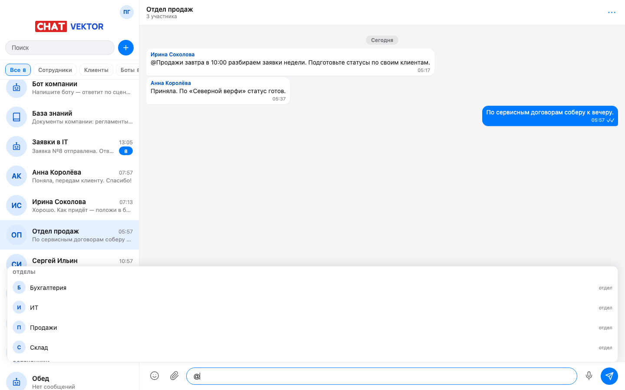Click the message about «Северной верфи»
This screenshot has height=390, width=625.
pos(218,91)
